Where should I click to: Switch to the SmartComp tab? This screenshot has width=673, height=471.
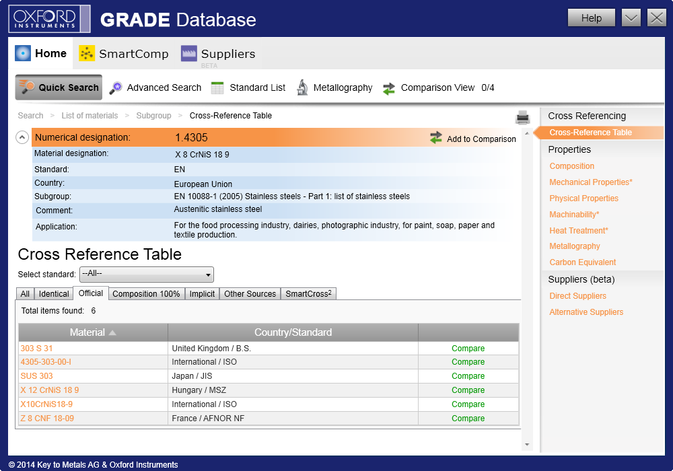(124, 54)
